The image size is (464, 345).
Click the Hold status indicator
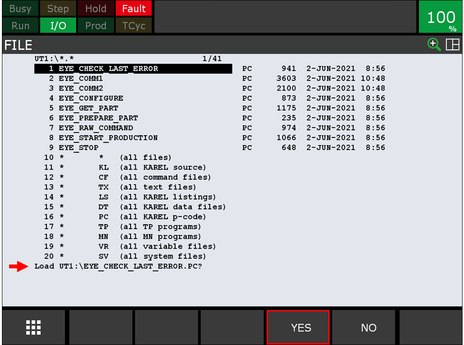95,9
